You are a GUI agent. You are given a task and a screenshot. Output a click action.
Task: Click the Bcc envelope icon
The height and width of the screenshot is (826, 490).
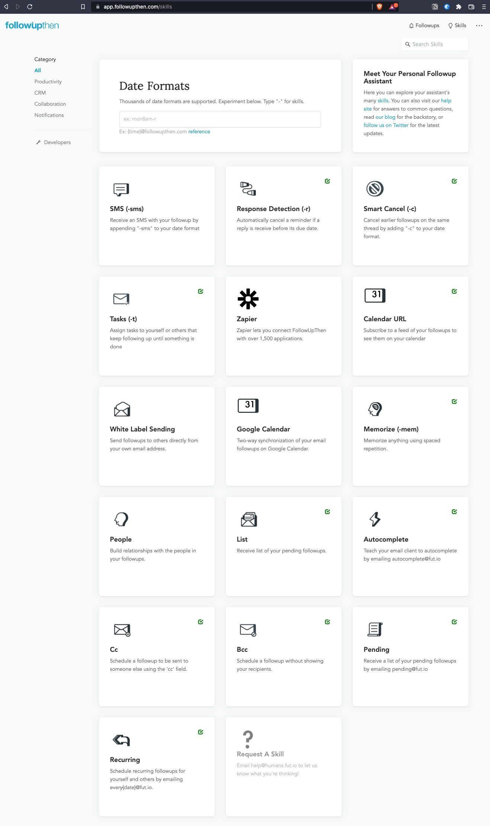tap(248, 630)
